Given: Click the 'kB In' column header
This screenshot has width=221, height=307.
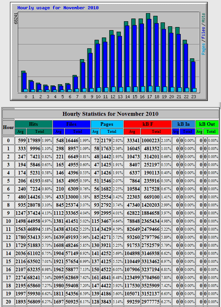Looking at the screenshot, I should (183, 124).
